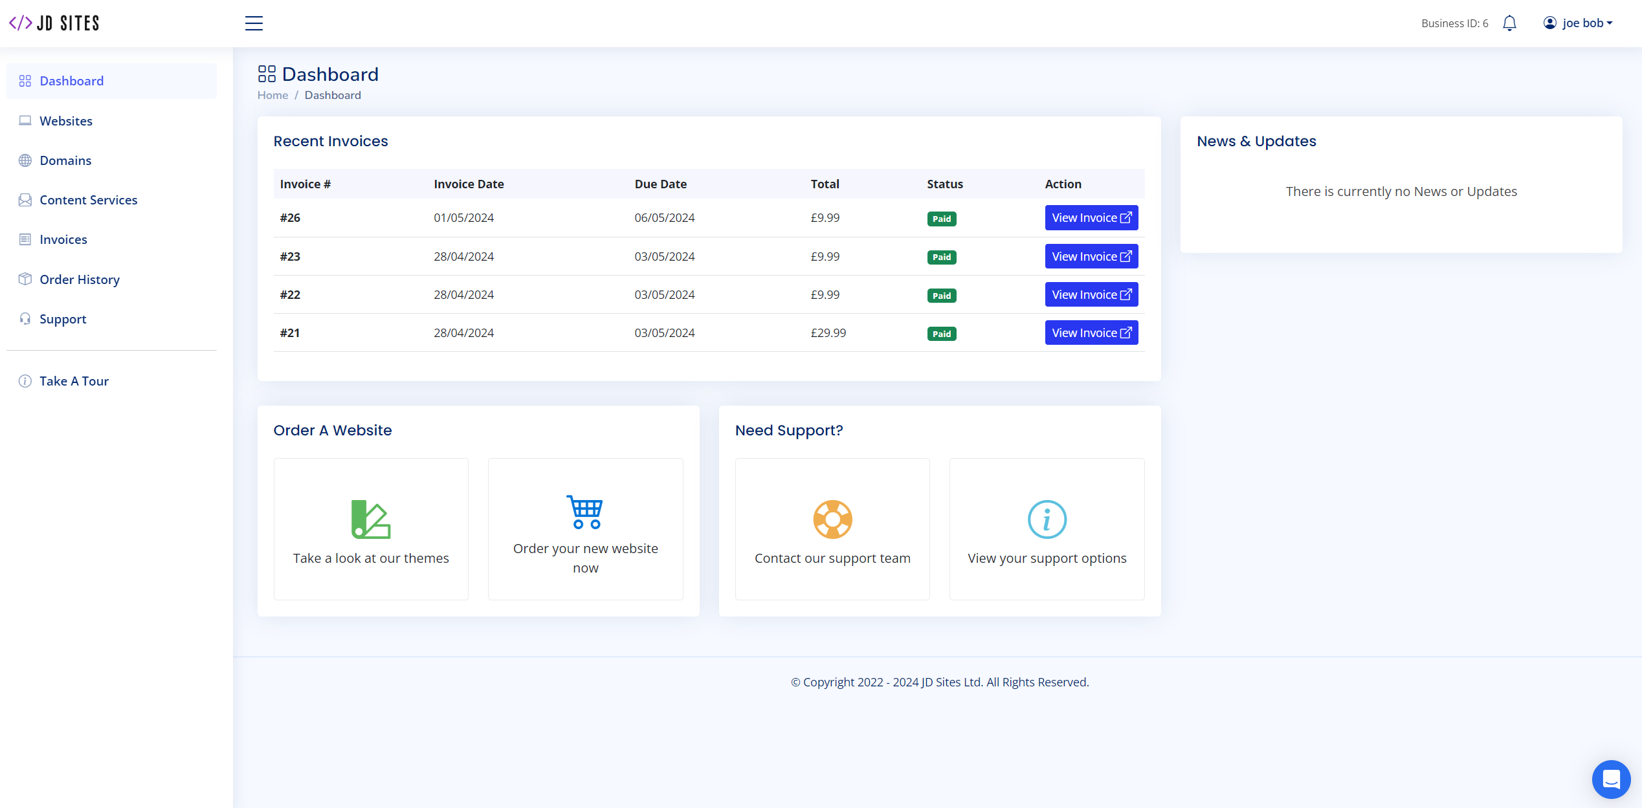Open Domains in the sidebar

click(111, 160)
